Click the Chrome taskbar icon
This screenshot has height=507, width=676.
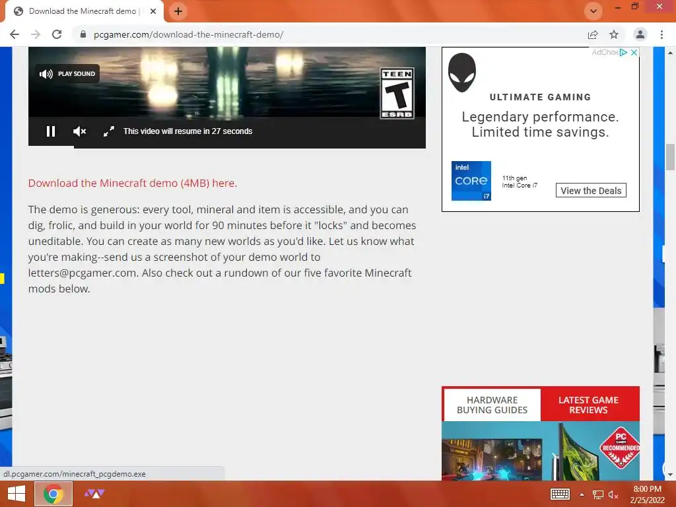pyautogui.click(x=53, y=494)
